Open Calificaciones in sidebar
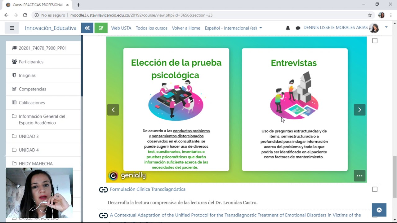Screen dimensions: 397x223 click(43, 103)
